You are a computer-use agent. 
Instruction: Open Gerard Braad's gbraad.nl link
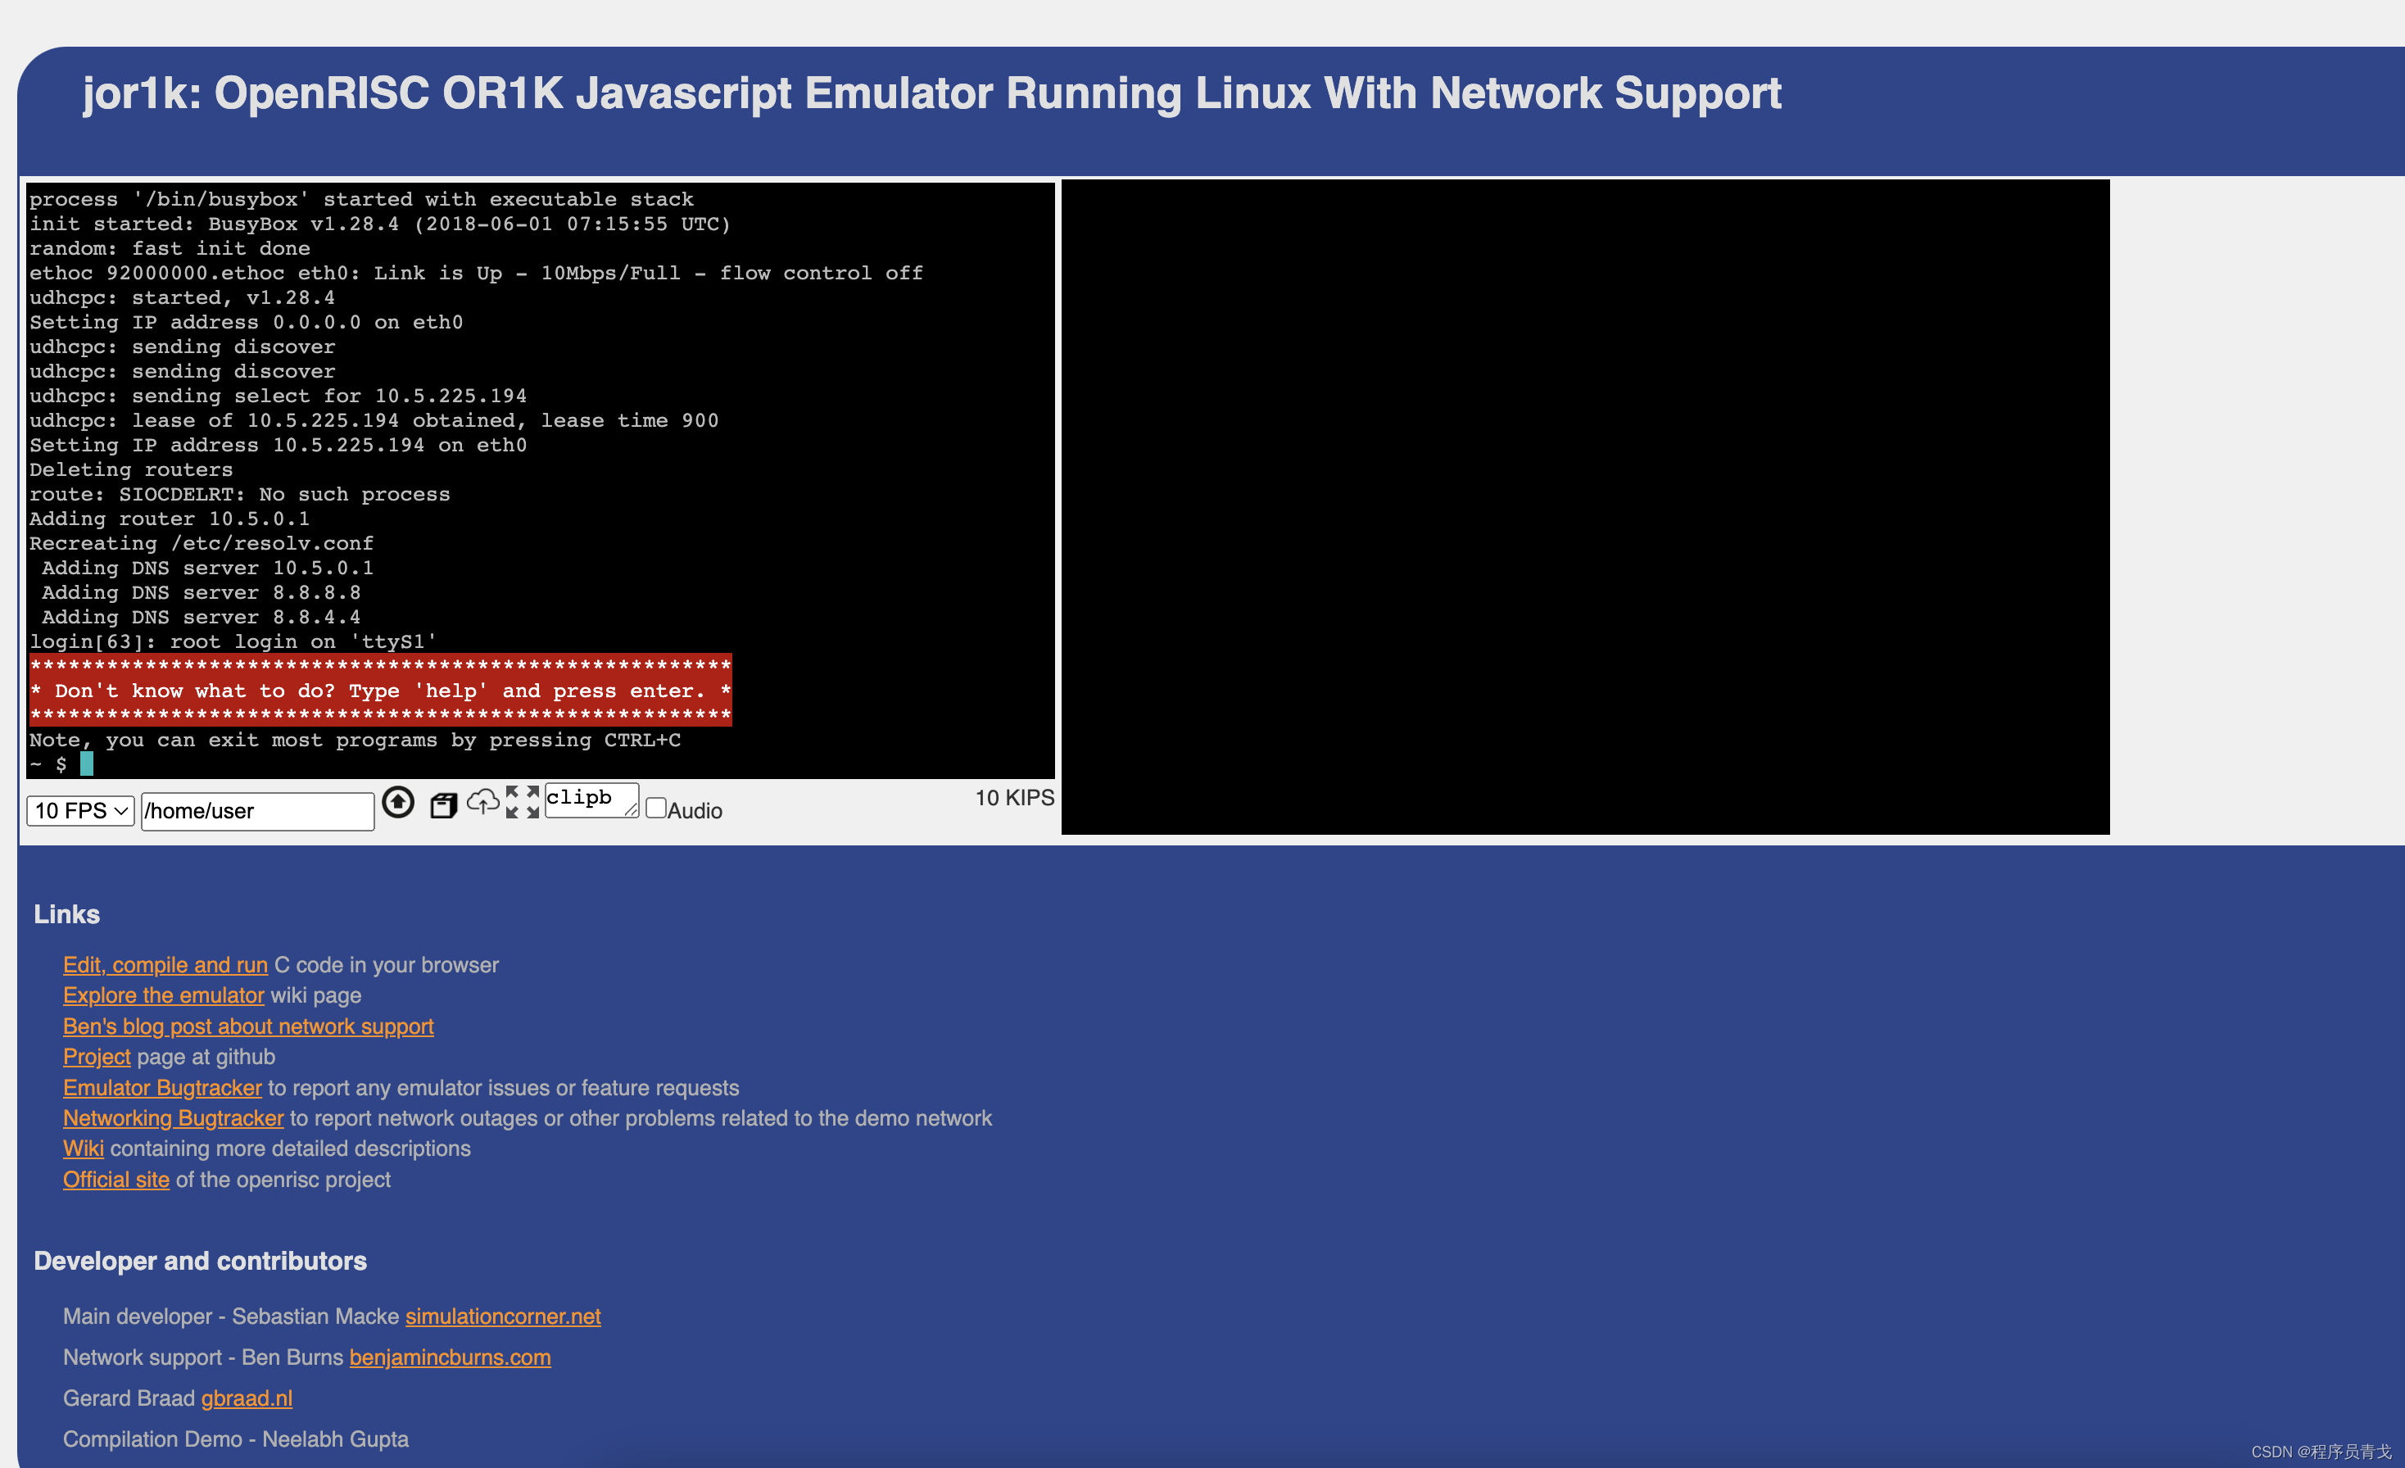[x=246, y=1398]
